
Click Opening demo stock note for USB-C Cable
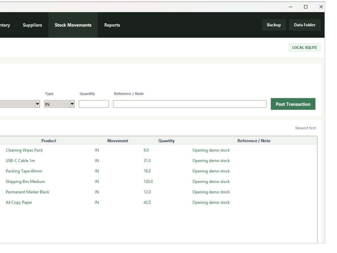(x=211, y=161)
